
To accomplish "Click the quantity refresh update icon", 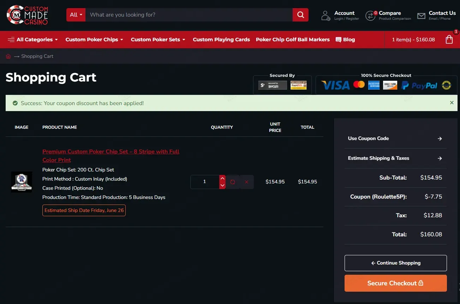I will pyautogui.click(x=233, y=182).
